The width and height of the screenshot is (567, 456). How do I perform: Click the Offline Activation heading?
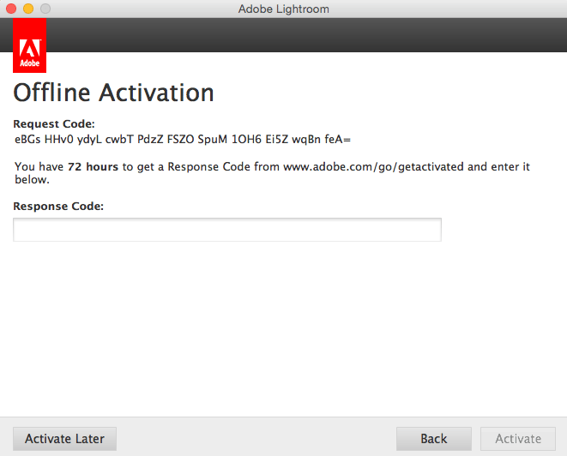point(113,93)
